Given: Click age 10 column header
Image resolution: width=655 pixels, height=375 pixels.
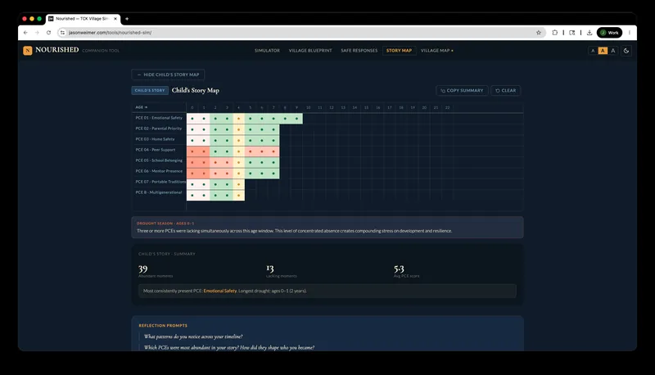Looking at the screenshot, I should tap(309, 108).
